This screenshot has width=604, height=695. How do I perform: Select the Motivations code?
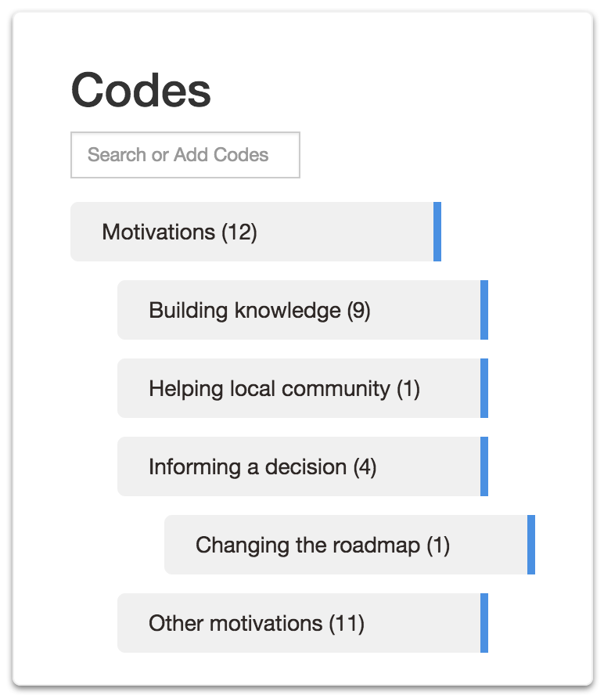coord(256,232)
